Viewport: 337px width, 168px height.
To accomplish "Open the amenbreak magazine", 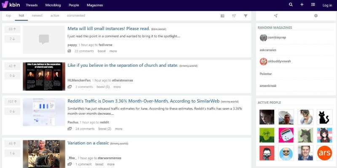I will pyautogui.click(x=268, y=86).
